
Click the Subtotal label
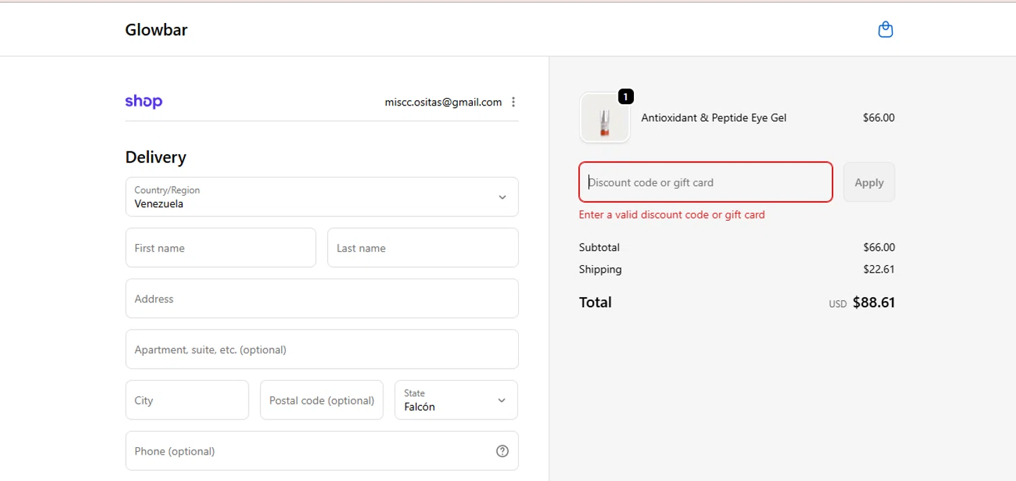tap(599, 248)
